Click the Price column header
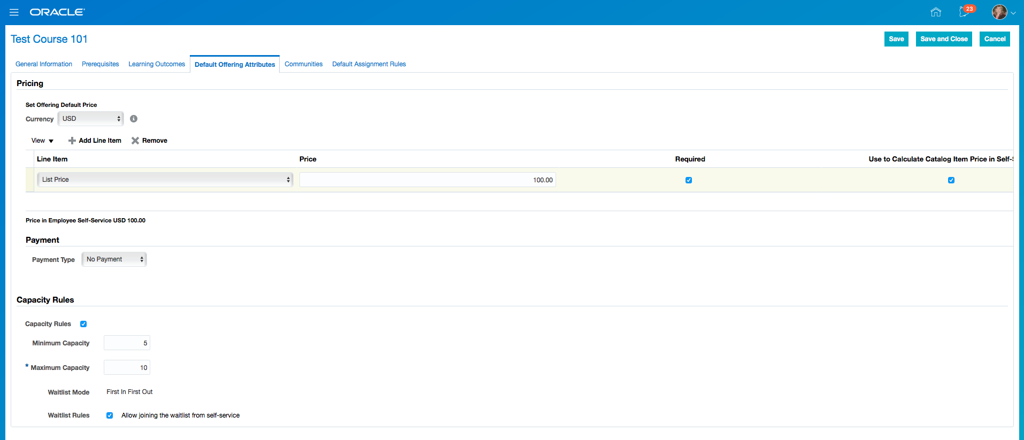The height and width of the screenshot is (440, 1024). tap(308, 159)
